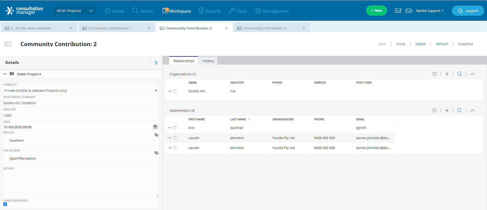Image resolution: width=487 pixels, height=210 pixels.
Task: Open the date picker calendar icon
Action: pos(155,127)
